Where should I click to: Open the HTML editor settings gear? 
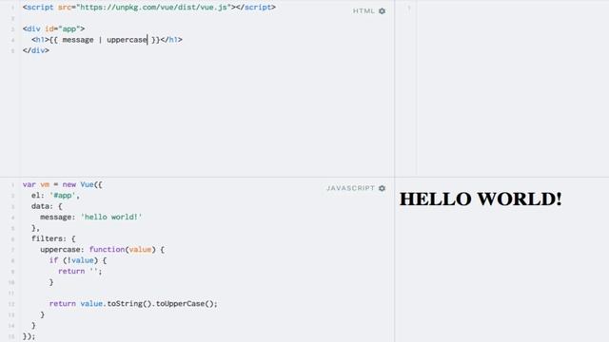coord(383,11)
